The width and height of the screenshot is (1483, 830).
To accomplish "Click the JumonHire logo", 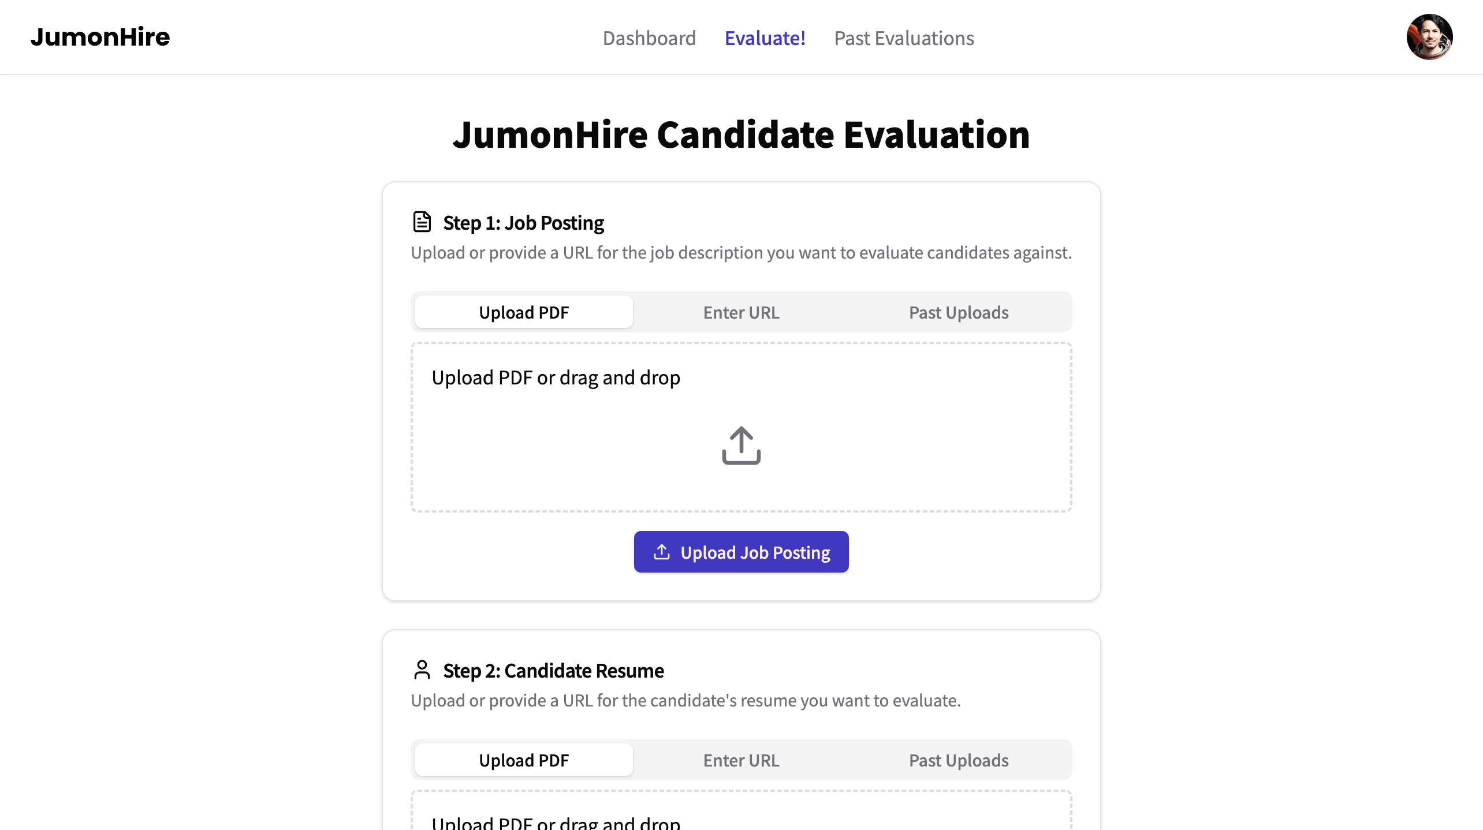I will pyautogui.click(x=100, y=38).
